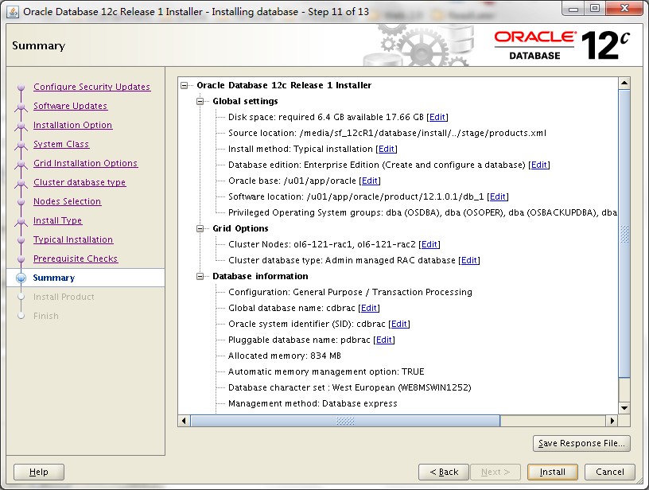Click the vertical scrollbar up arrow
Image resolution: width=649 pixels, height=490 pixels.
coord(624,84)
